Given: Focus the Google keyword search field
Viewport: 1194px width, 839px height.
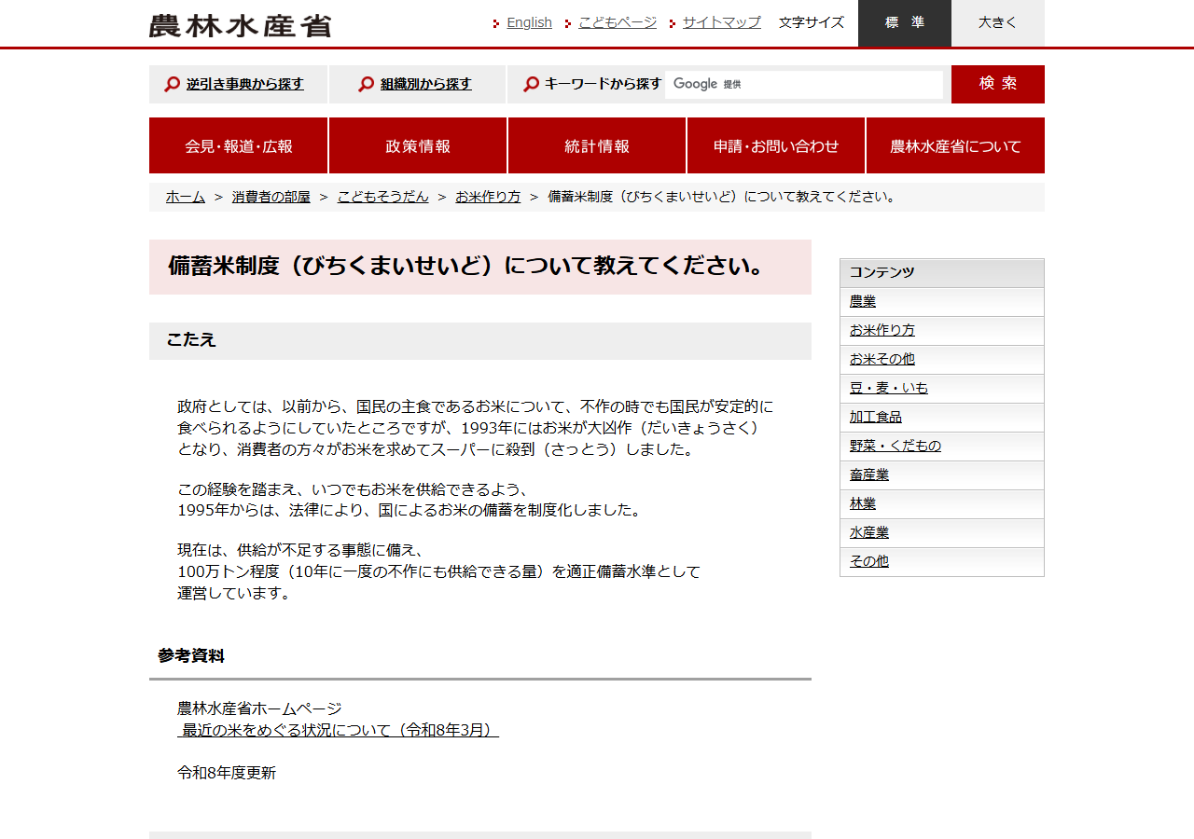Looking at the screenshot, I should pos(804,84).
